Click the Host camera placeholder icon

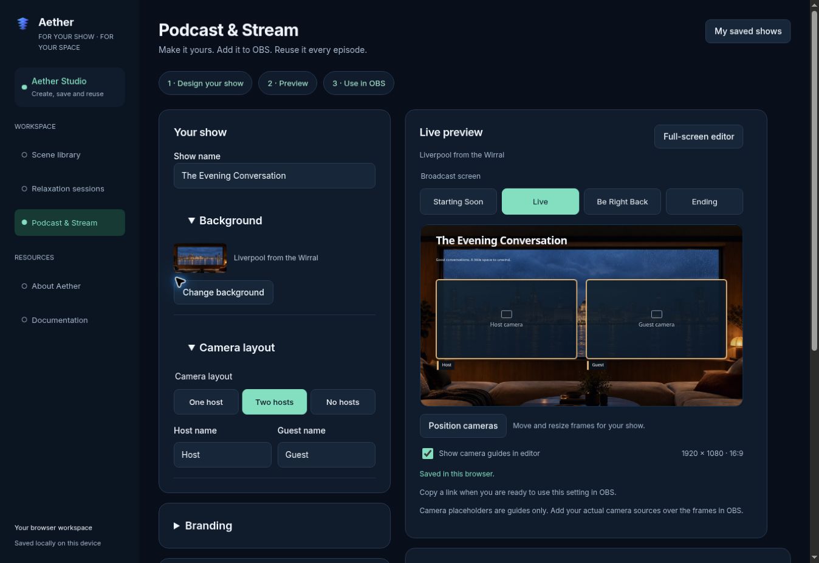click(x=506, y=314)
